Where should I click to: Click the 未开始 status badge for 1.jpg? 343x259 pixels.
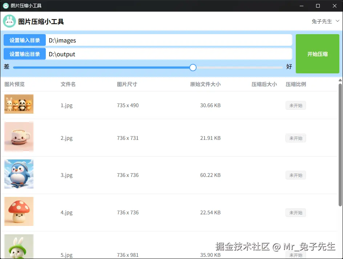click(x=295, y=105)
